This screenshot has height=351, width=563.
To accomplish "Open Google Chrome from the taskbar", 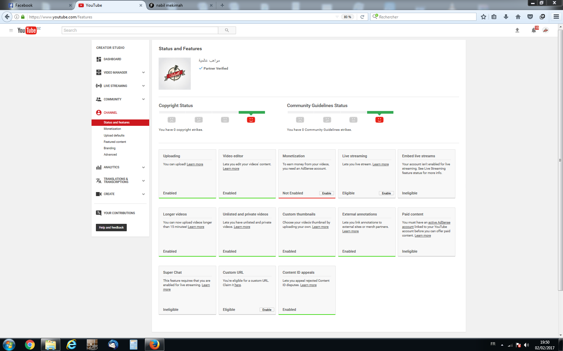I will click(x=30, y=344).
